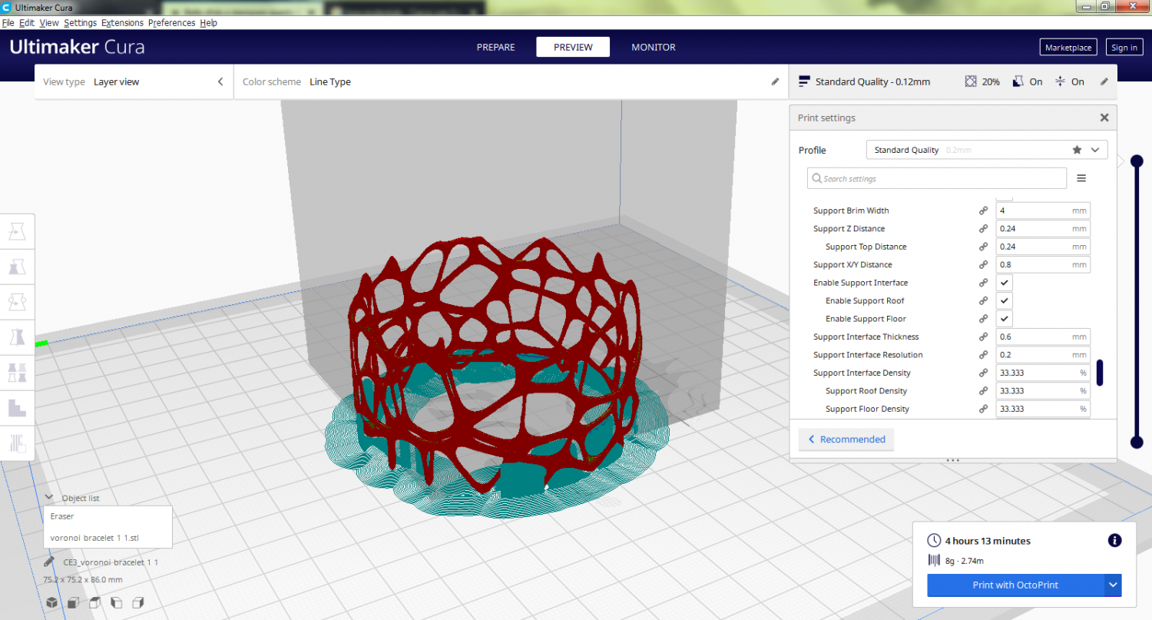This screenshot has width=1152, height=620.
Task: Select the Scale tool
Action: (x=17, y=267)
